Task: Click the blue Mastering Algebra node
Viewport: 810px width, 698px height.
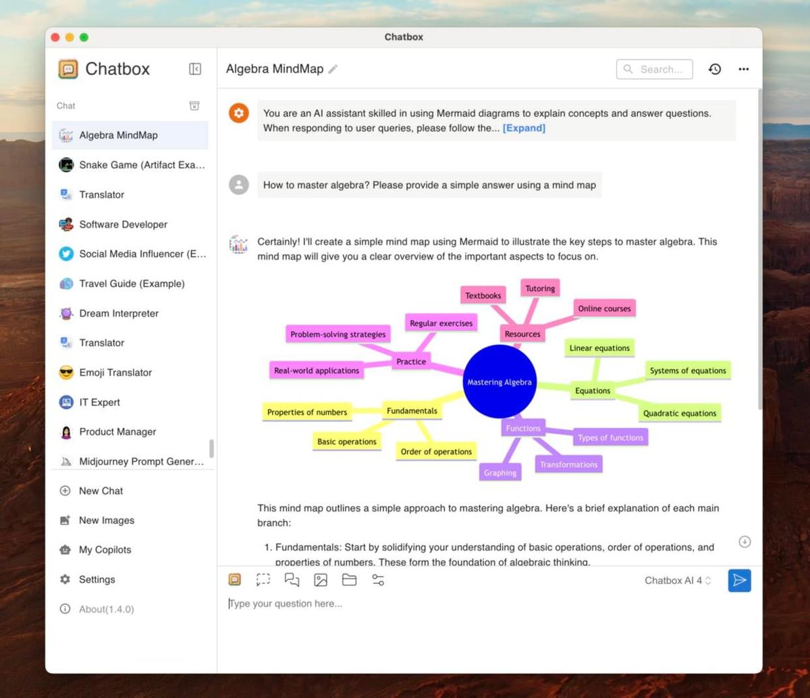Action: pos(500,381)
